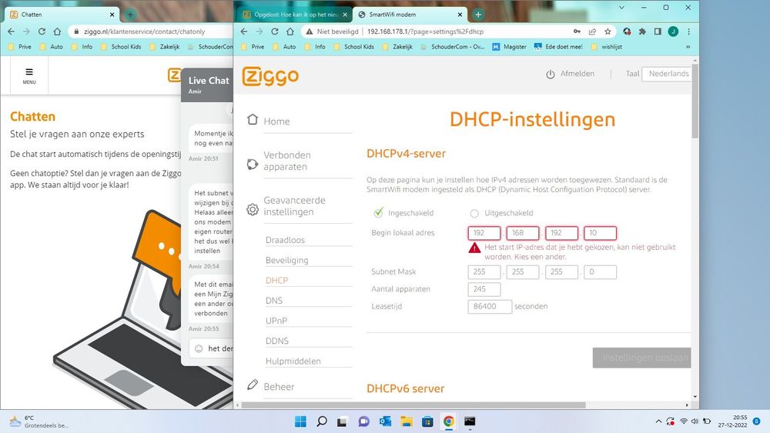
Task: Open the taskbar weather widget
Action: pyautogui.click(x=39, y=421)
